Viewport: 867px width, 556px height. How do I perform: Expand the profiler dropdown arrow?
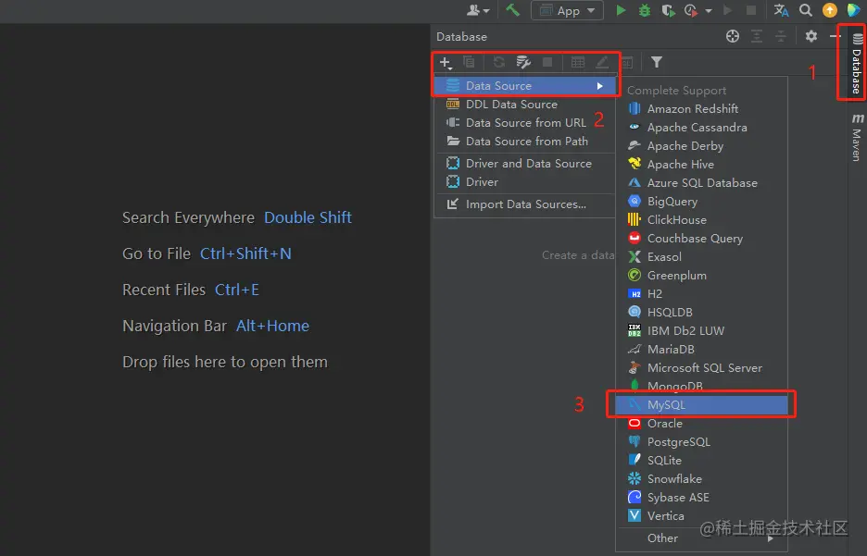tap(709, 11)
